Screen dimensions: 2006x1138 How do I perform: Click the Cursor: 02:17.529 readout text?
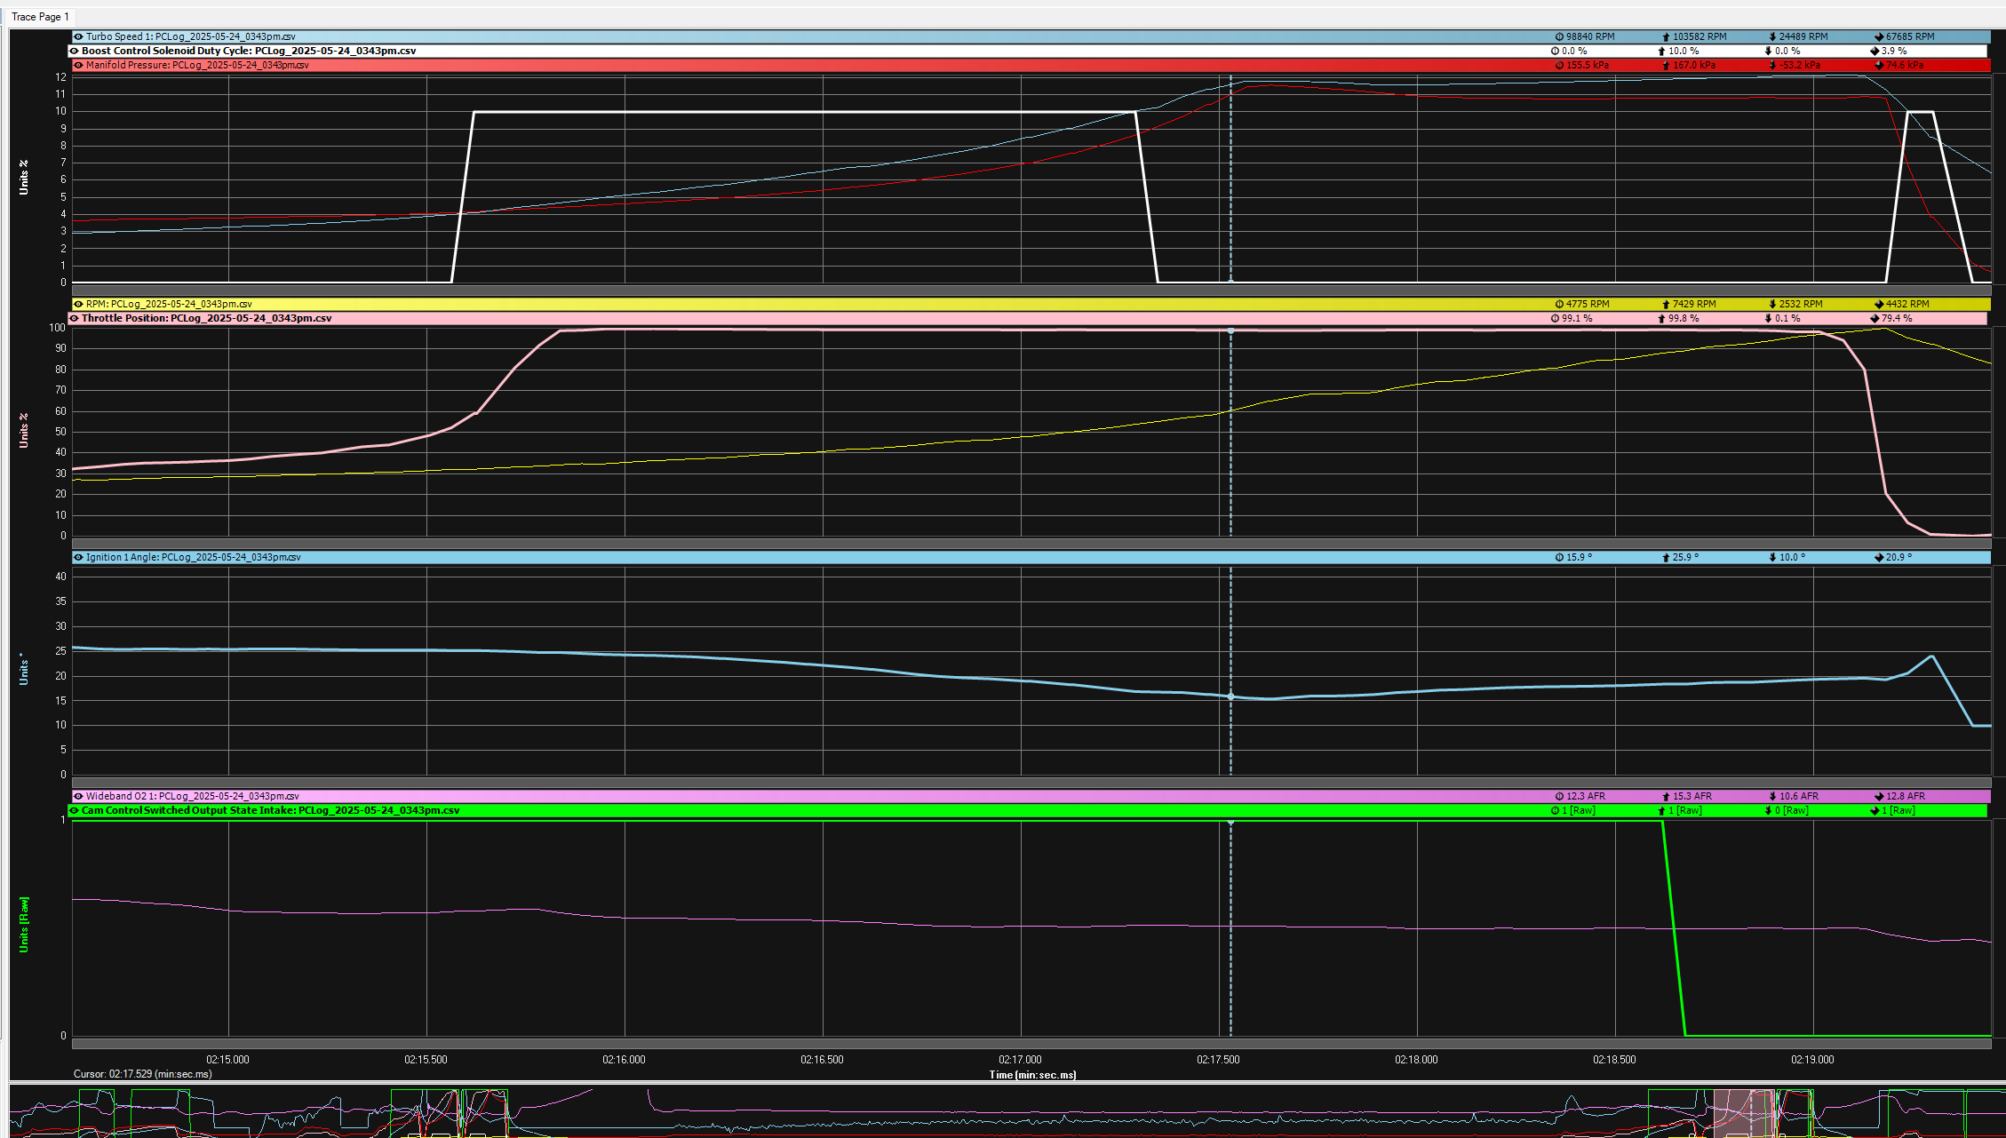point(142,1074)
